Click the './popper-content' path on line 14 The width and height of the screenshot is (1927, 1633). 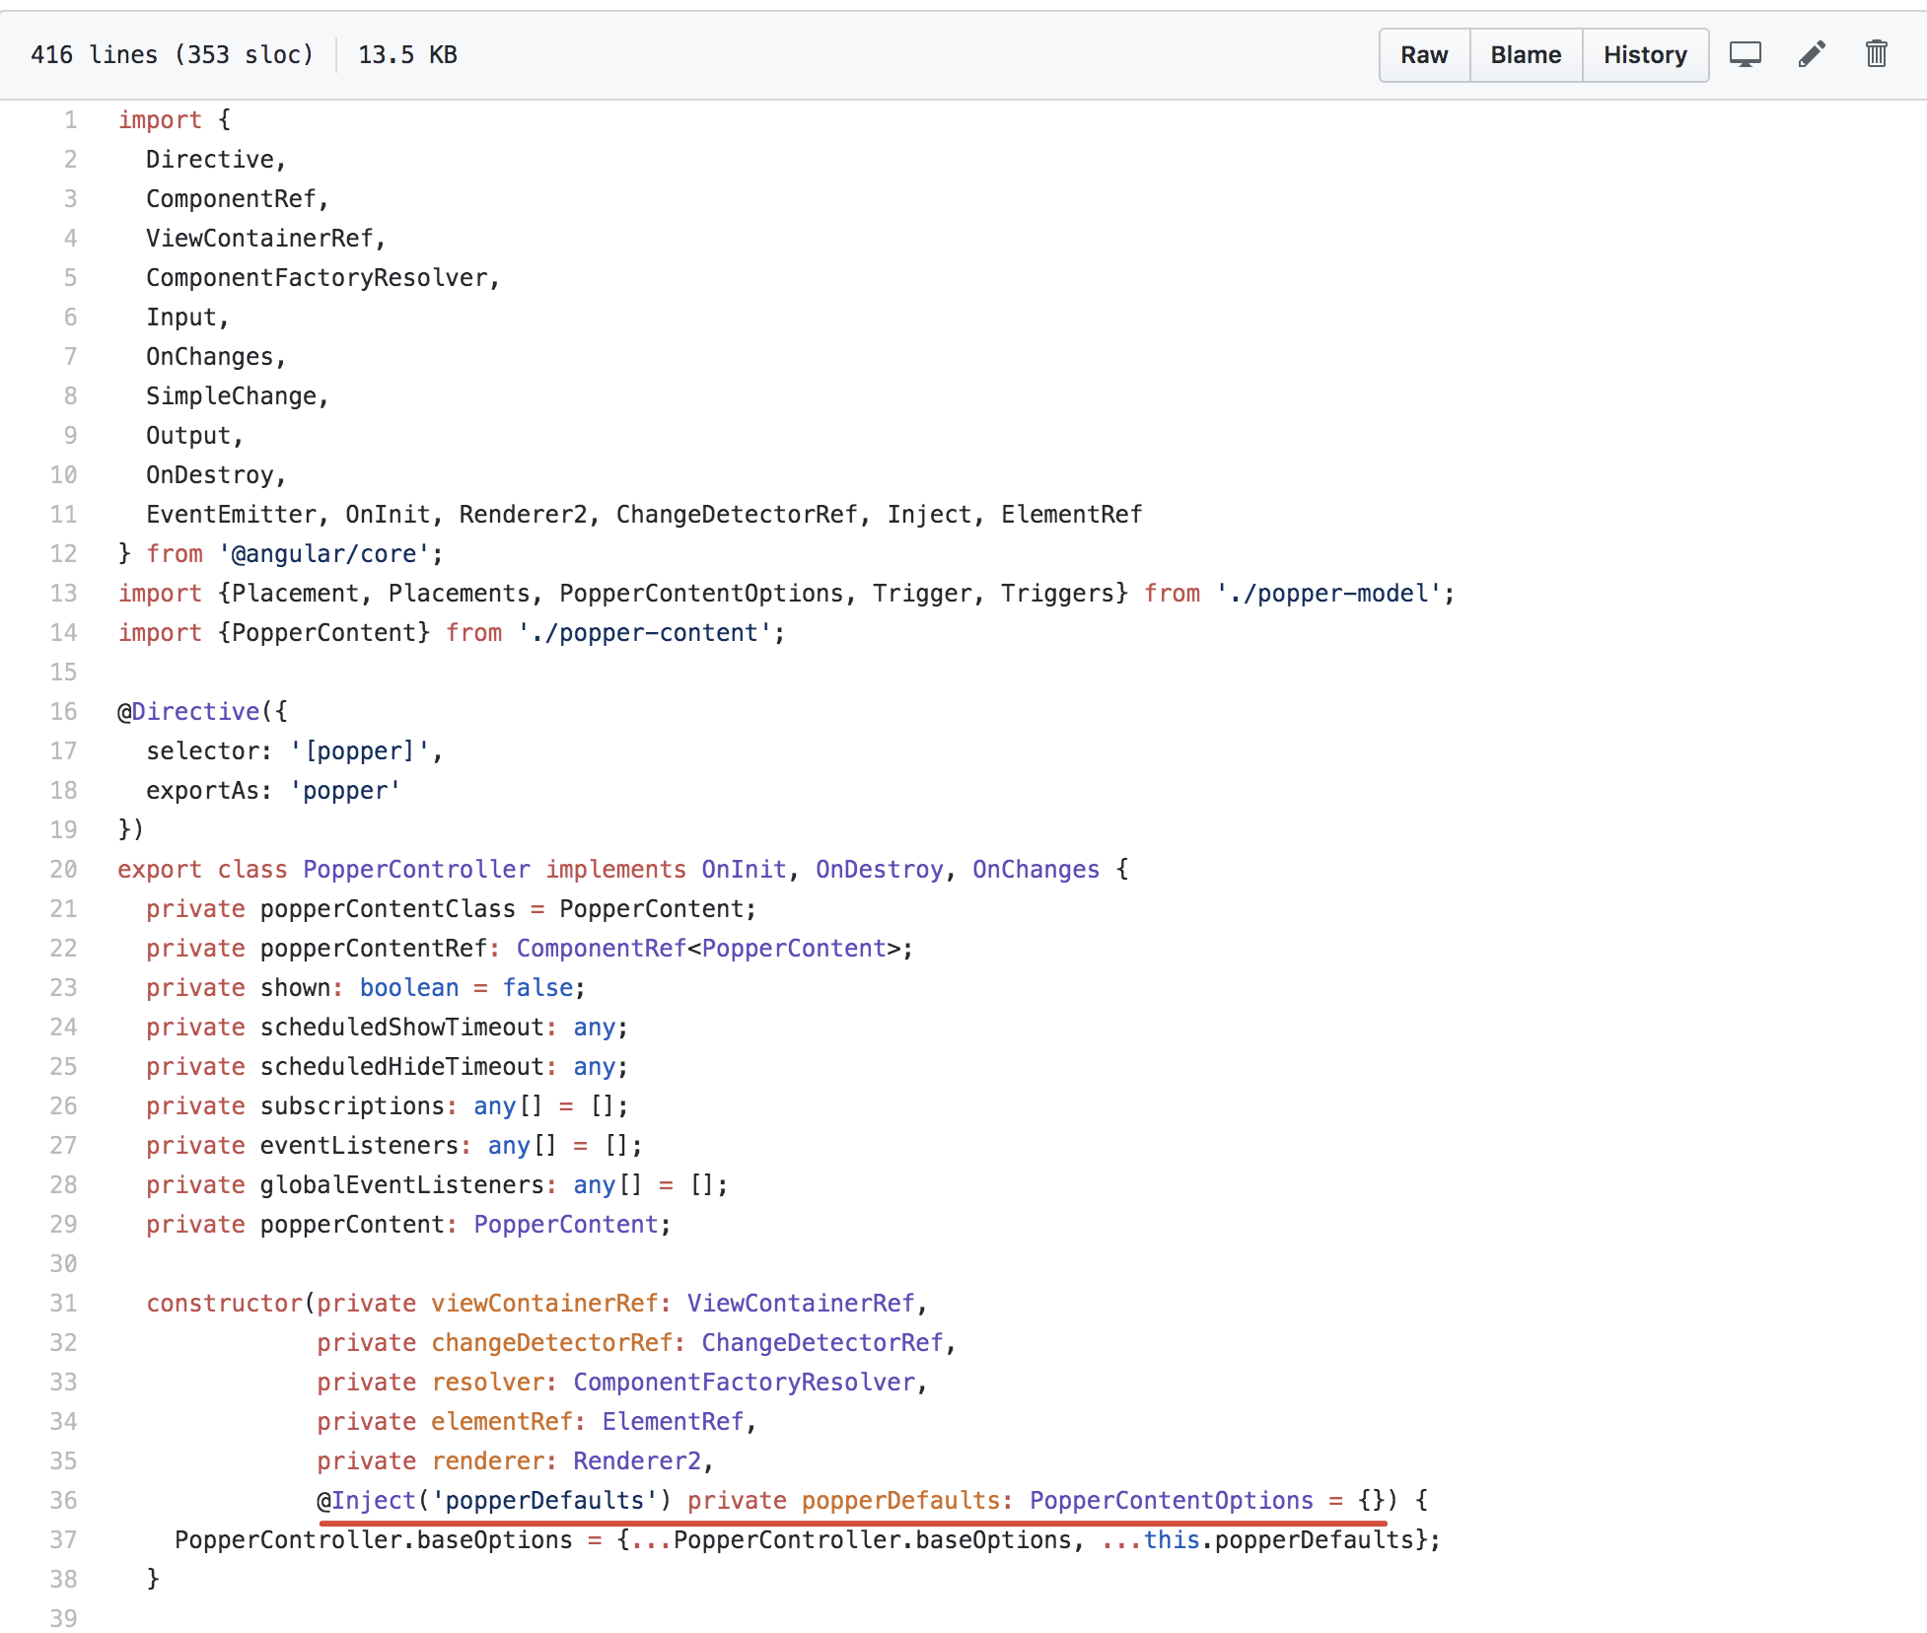click(646, 632)
